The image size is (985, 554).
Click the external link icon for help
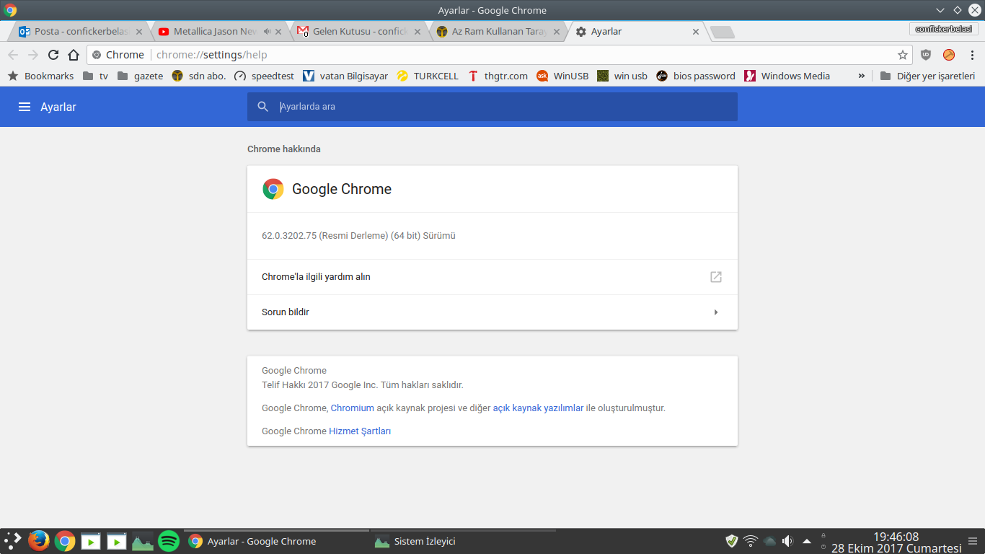tap(716, 277)
